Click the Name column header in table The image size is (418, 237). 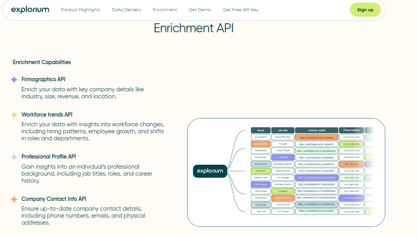coord(261,130)
